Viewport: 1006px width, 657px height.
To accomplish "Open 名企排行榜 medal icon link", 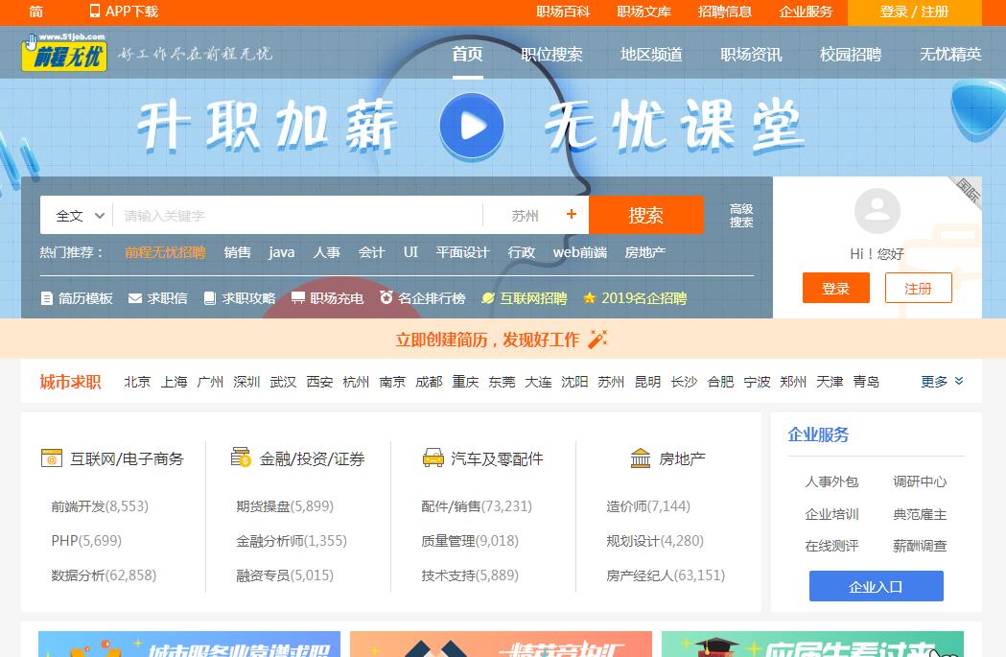I will pyautogui.click(x=386, y=297).
